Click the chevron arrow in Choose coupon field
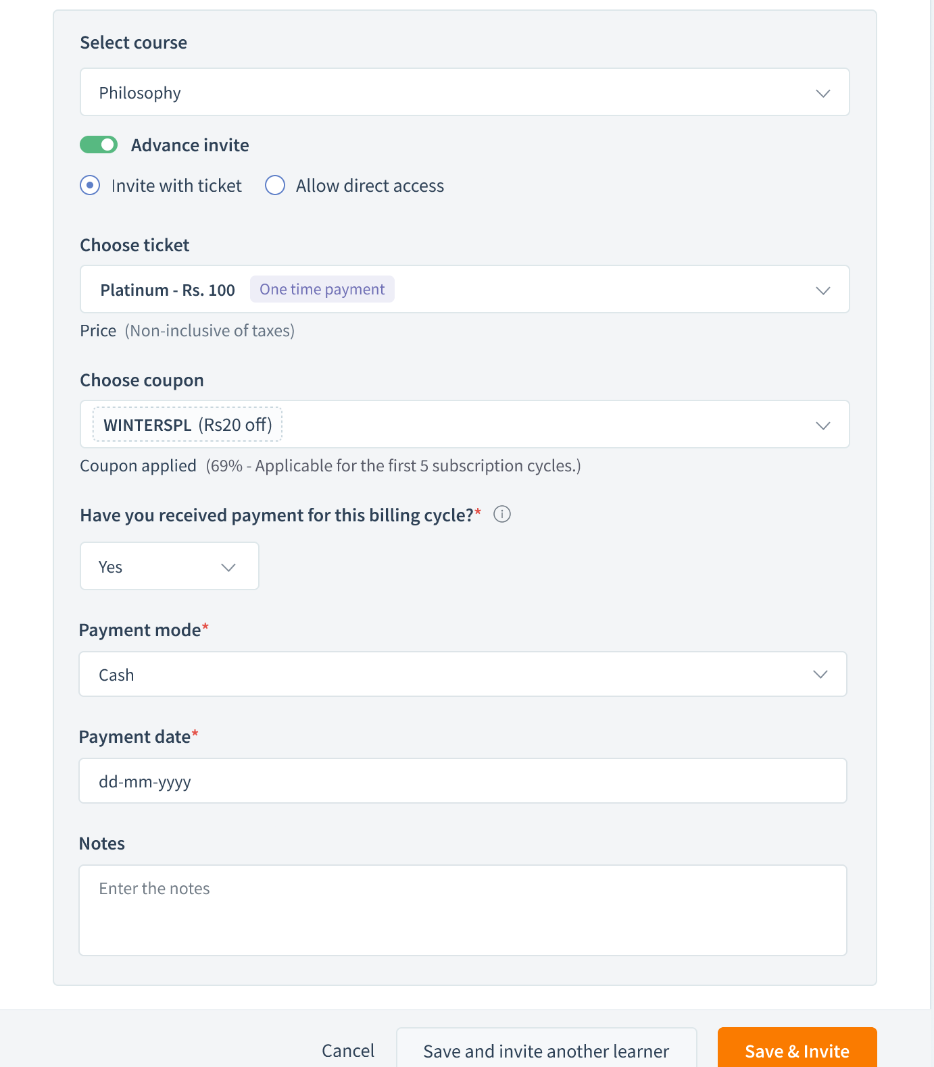The image size is (934, 1067). pyautogui.click(x=822, y=425)
